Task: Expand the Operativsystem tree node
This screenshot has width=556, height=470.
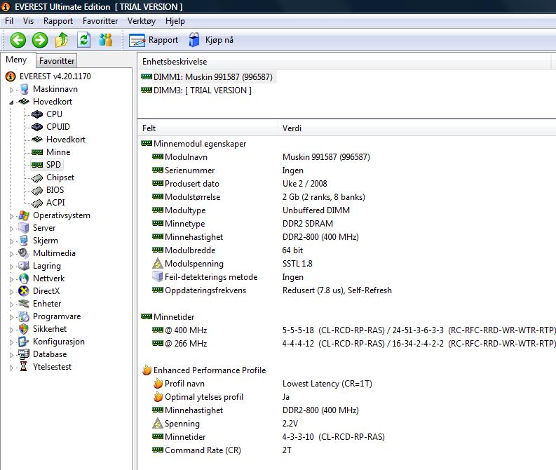Action: (x=11, y=216)
